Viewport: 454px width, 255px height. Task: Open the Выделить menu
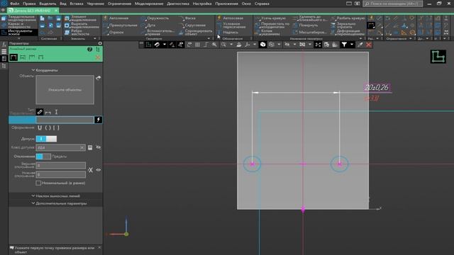tap(48, 4)
